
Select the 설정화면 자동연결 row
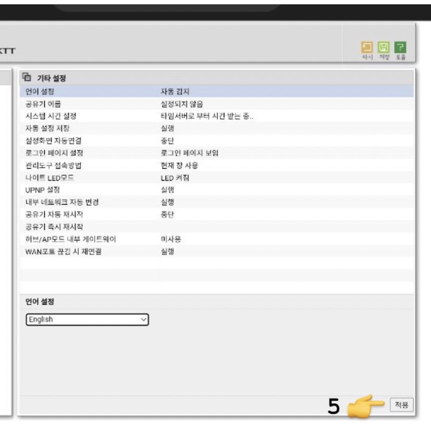[x=217, y=141]
